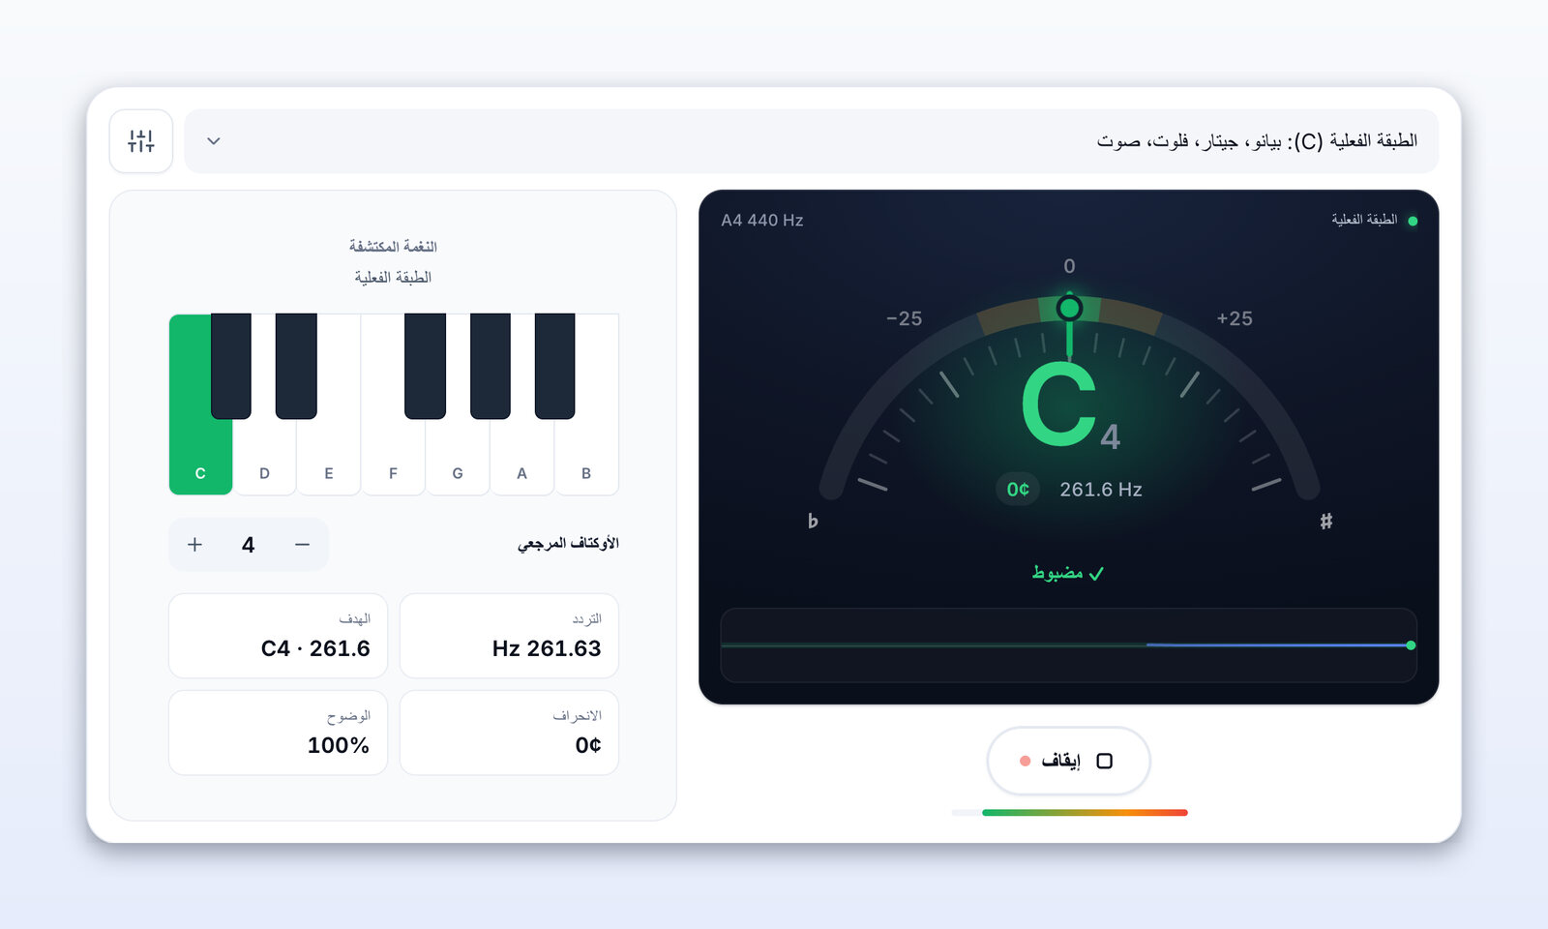Select the black key between D and E
Viewport: 1548px width, 929px height.
coord(296,366)
